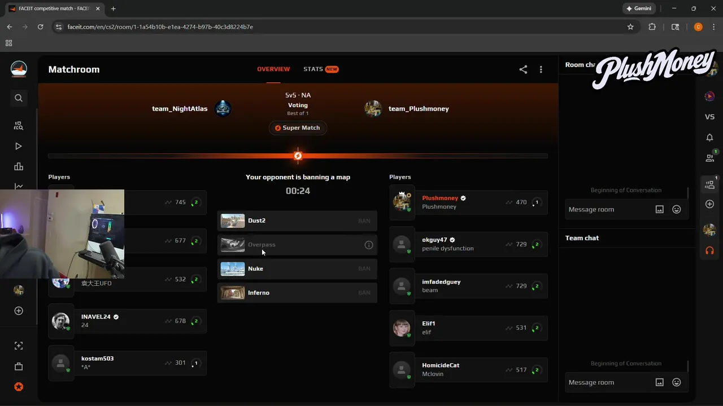Viewport: 723px width, 406px height.
Task: Go back in browser history
Action: [10, 27]
